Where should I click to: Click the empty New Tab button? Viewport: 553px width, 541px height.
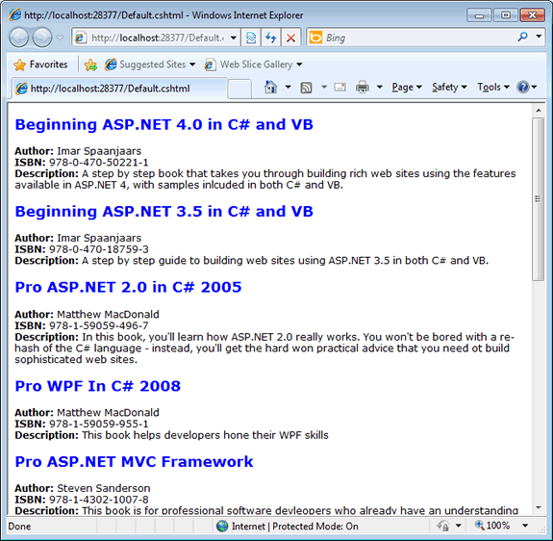pyautogui.click(x=239, y=89)
